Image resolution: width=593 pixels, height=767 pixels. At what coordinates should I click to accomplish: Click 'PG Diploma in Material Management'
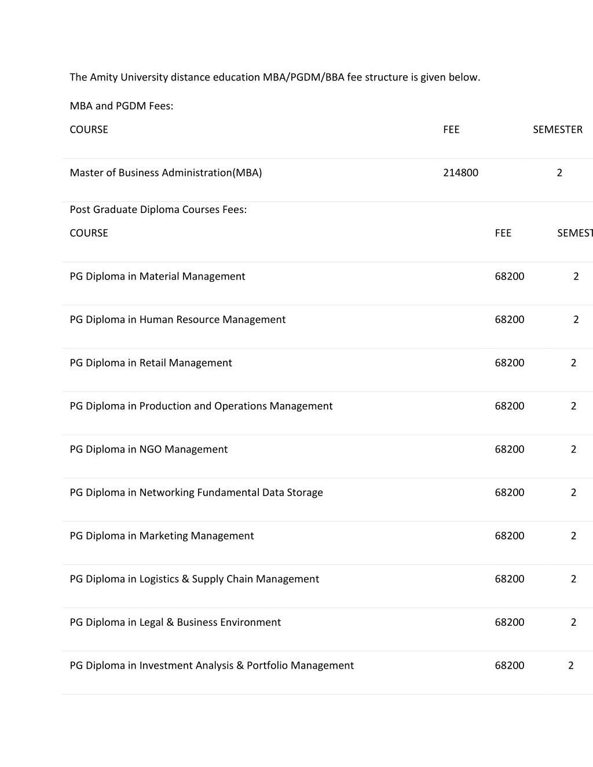pos(158,276)
